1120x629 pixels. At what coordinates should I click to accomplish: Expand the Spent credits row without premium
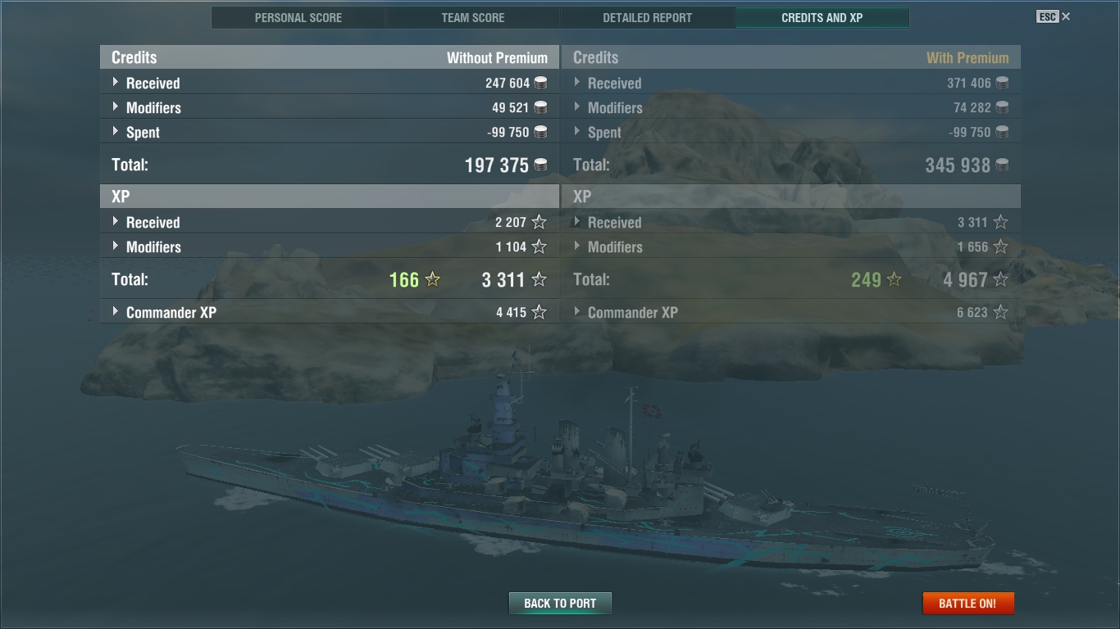coord(330,132)
